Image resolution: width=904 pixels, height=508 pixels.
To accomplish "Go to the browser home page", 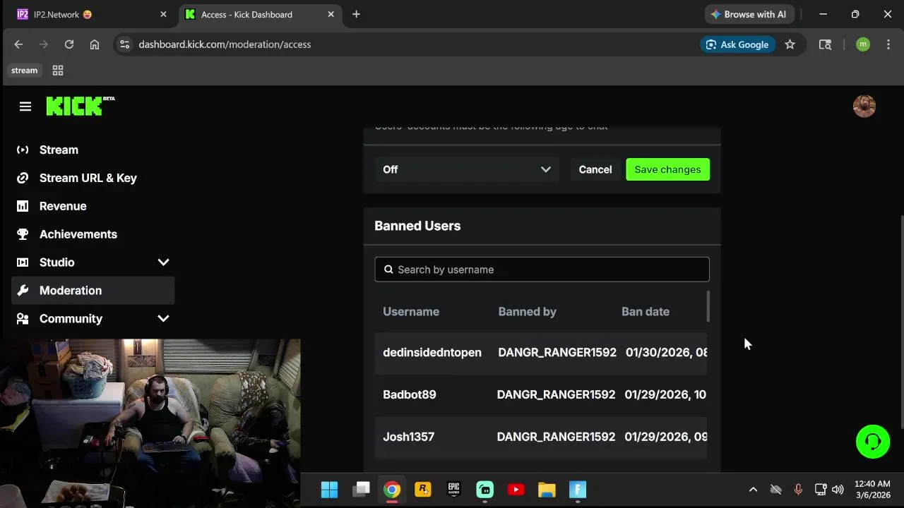I will click(95, 44).
